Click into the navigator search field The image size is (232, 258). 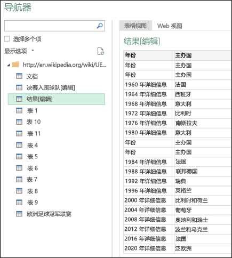50,26
